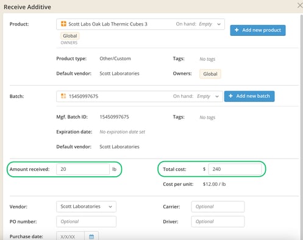Click the product chevron arrow beside On hand Empty
The width and height of the screenshot is (303, 240).
point(219,24)
